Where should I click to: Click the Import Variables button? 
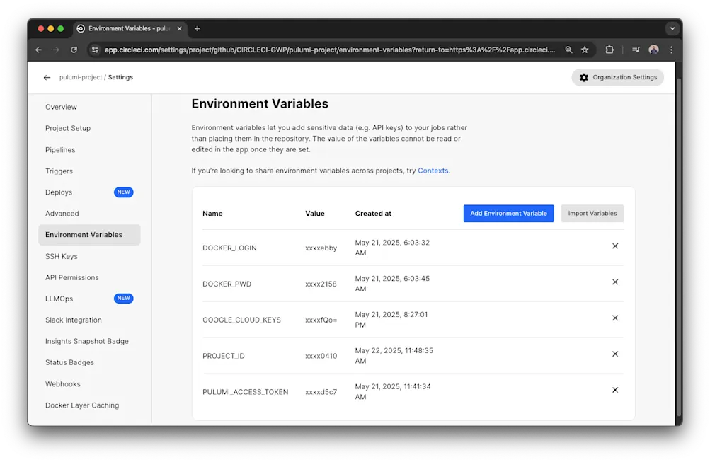coord(592,213)
